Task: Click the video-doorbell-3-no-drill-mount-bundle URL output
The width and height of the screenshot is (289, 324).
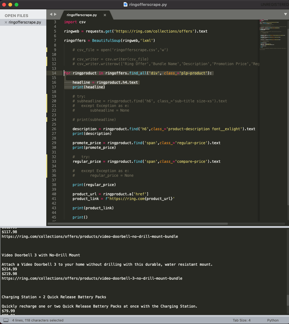Action: [92, 278]
